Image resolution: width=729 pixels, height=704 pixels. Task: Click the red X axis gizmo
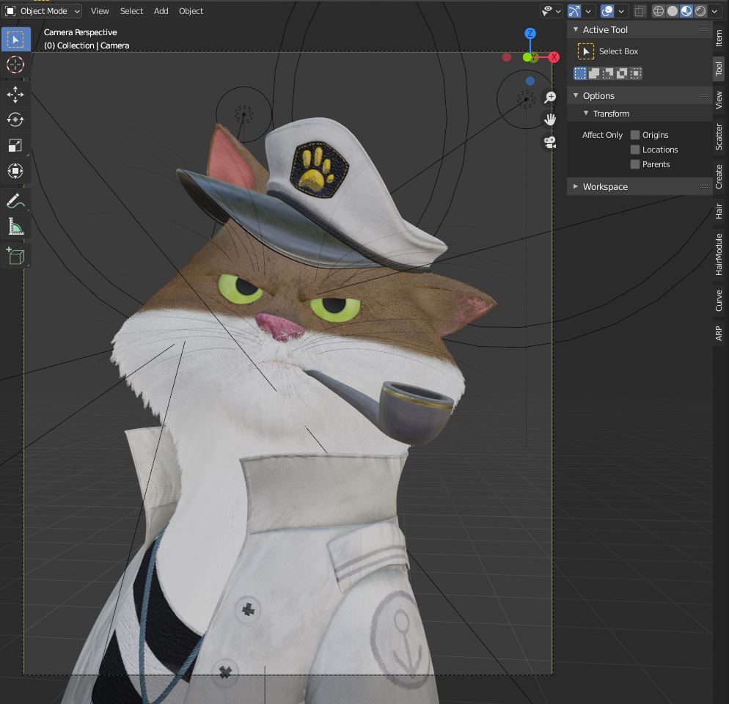click(x=554, y=57)
